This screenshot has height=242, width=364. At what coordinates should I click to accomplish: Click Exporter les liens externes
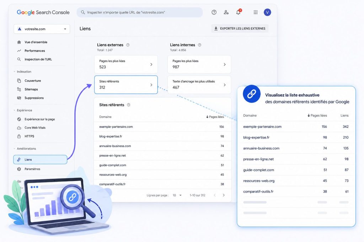pyautogui.click(x=240, y=28)
